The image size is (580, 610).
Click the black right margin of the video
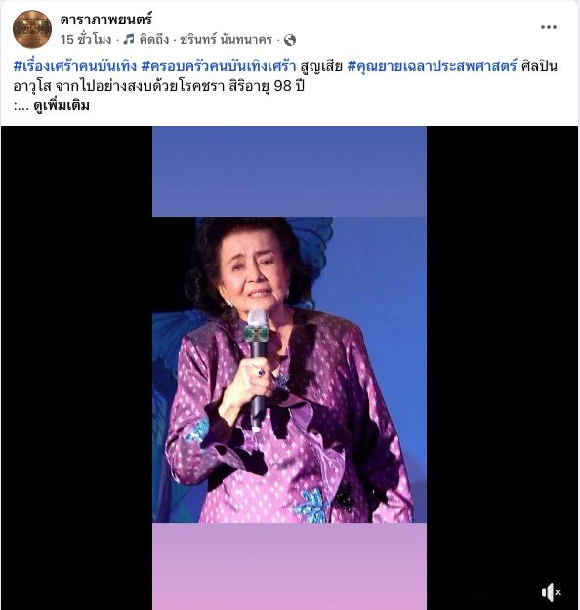pyautogui.click(x=502, y=368)
